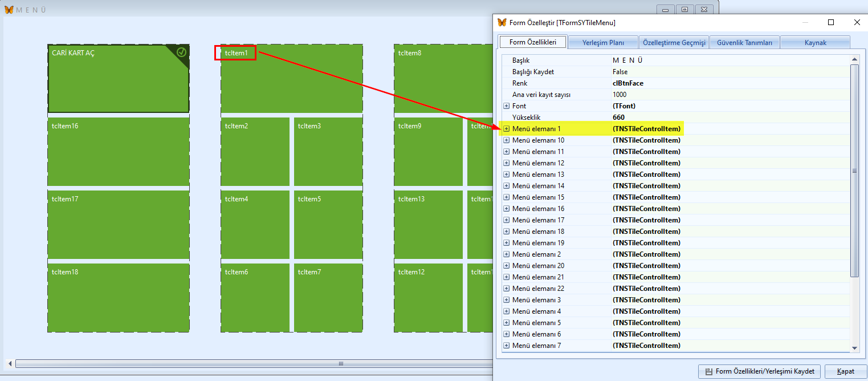Expand Menü elemanı 10 property
Screen dimensions: 868x381
(x=506, y=140)
